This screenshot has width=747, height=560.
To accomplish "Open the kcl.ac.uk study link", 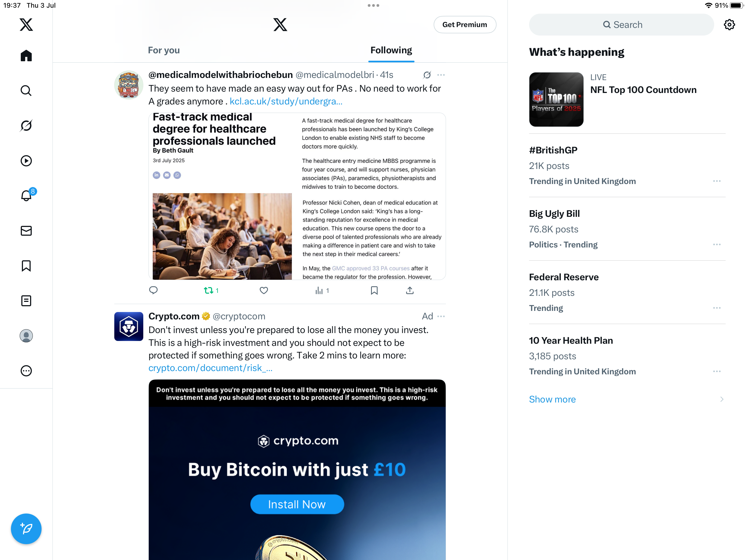I will 286,101.
